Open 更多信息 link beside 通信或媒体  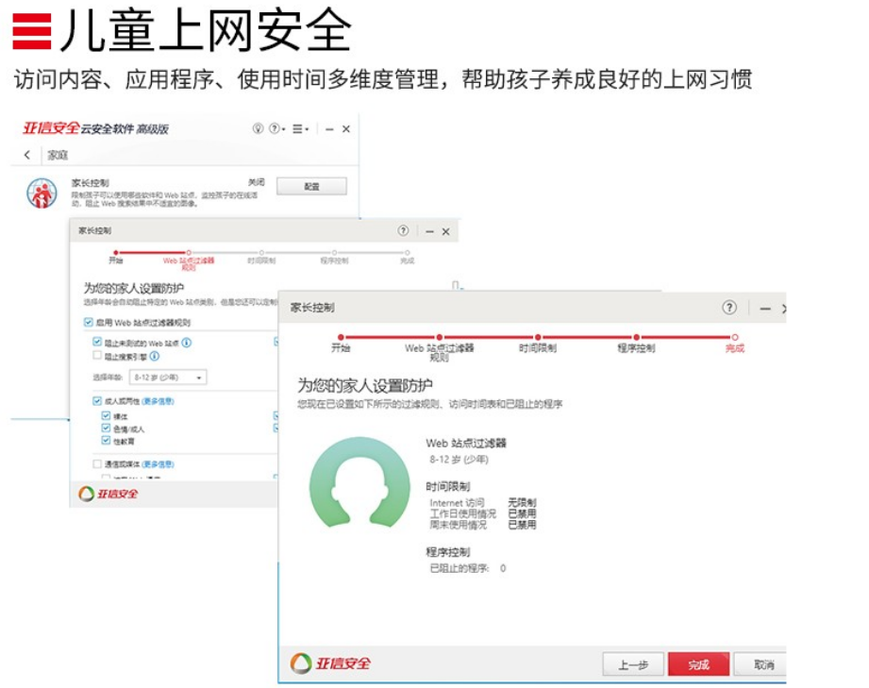tap(158, 464)
